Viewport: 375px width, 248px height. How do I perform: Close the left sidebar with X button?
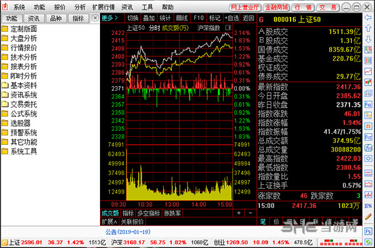pyautogui.click(x=95, y=18)
